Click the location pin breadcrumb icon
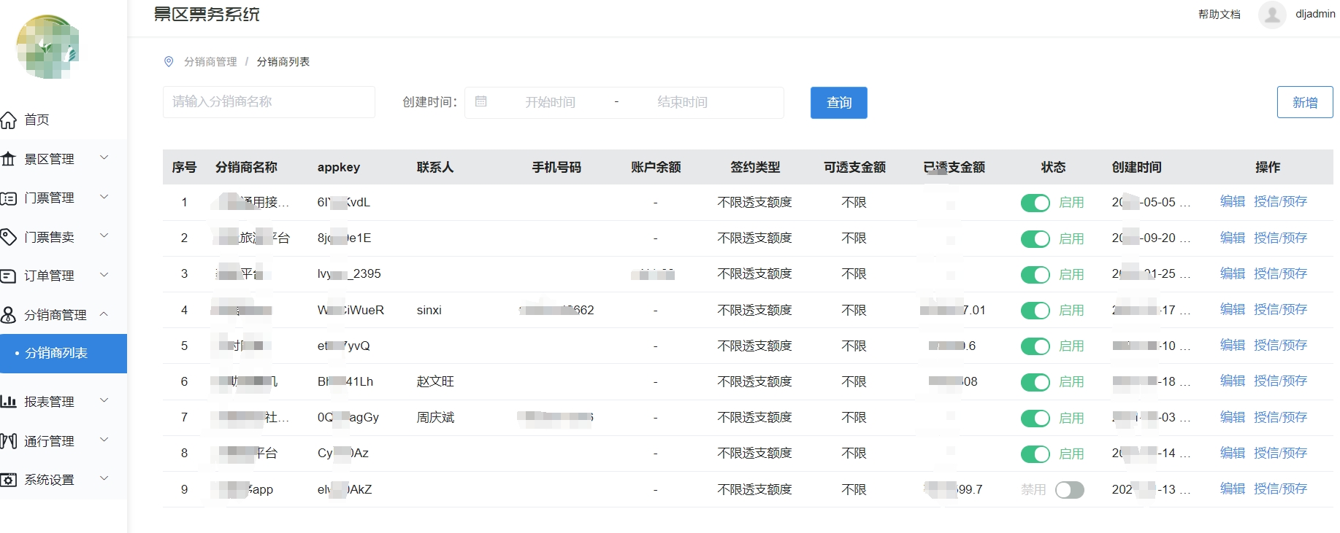Viewport: 1340px width, 533px height. [169, 62]
